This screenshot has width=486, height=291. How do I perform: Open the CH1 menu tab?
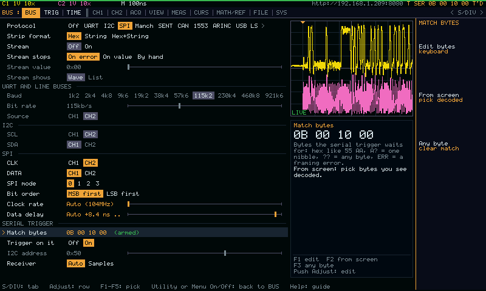coord(98,13)
